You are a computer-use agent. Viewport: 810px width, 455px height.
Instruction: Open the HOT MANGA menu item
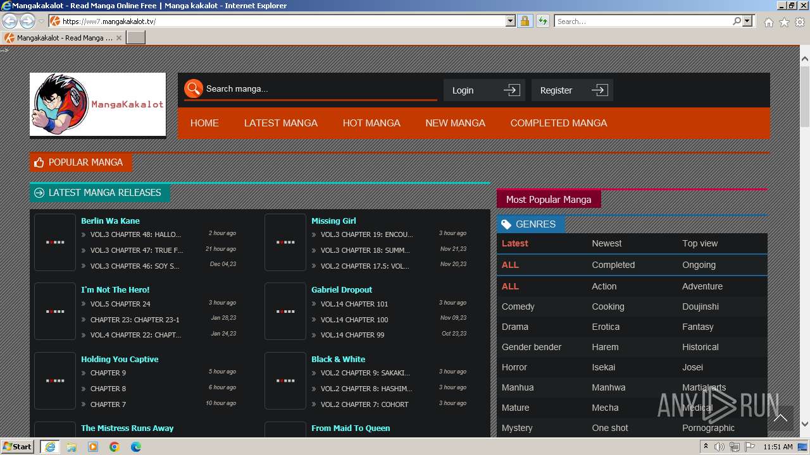coord(371,123)
